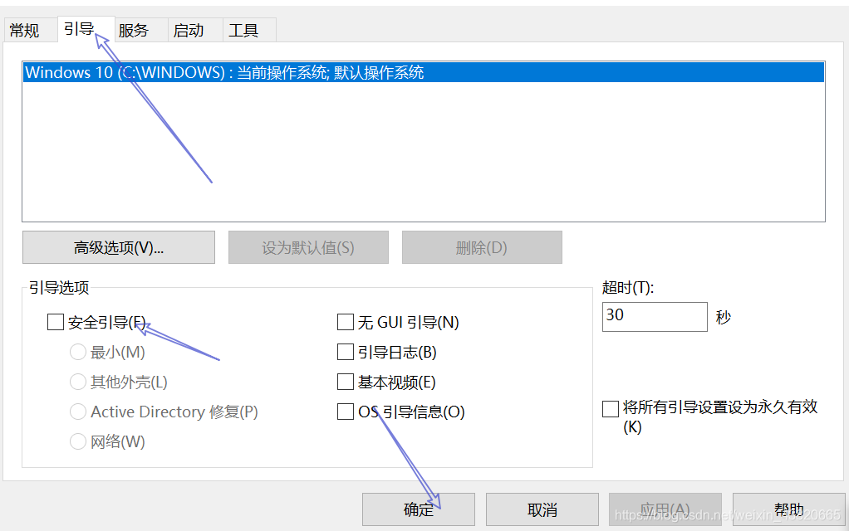Image resolution: width=849 pixels, height=531 pixels.
Task: Open the 服务 tab
Action: (140, 30)
